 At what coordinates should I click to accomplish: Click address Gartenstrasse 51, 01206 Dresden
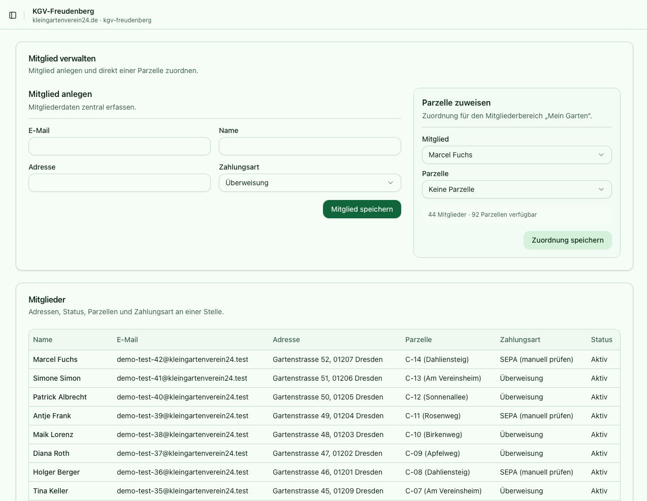point(328,378)
